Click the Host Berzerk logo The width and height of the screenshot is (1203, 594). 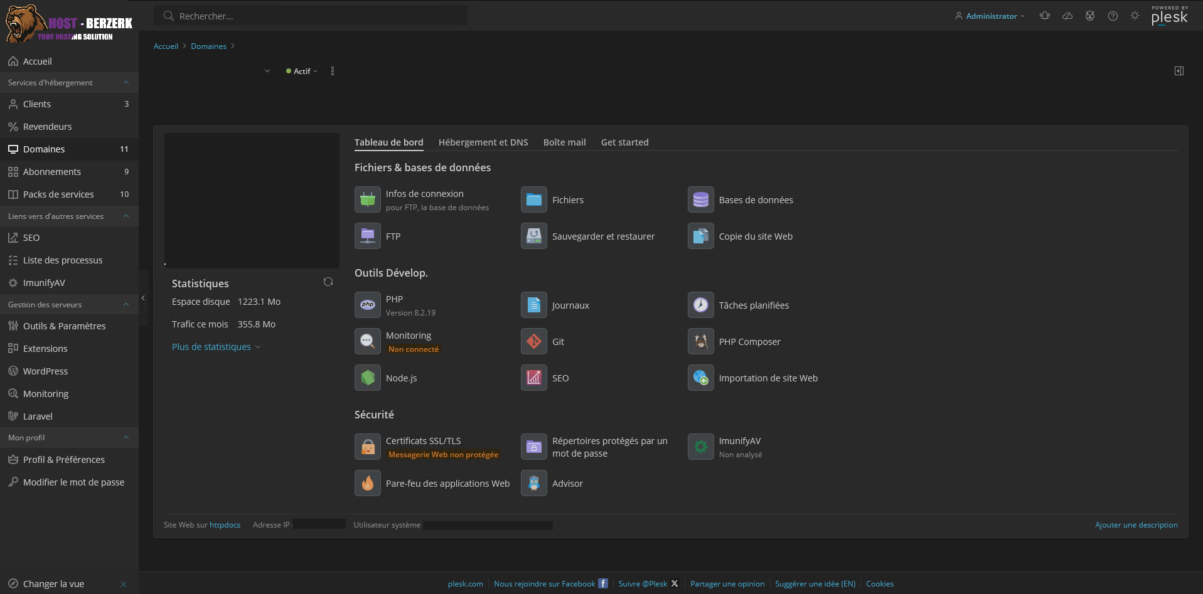(x=69, y=24)
